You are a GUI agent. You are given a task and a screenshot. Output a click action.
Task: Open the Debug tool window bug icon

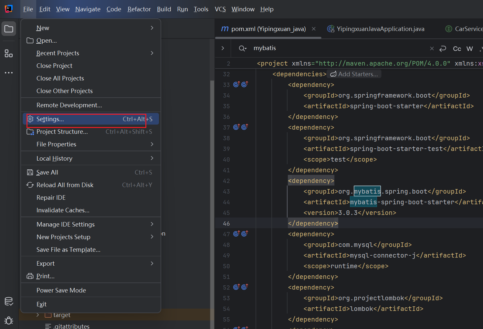pos(9,320)
